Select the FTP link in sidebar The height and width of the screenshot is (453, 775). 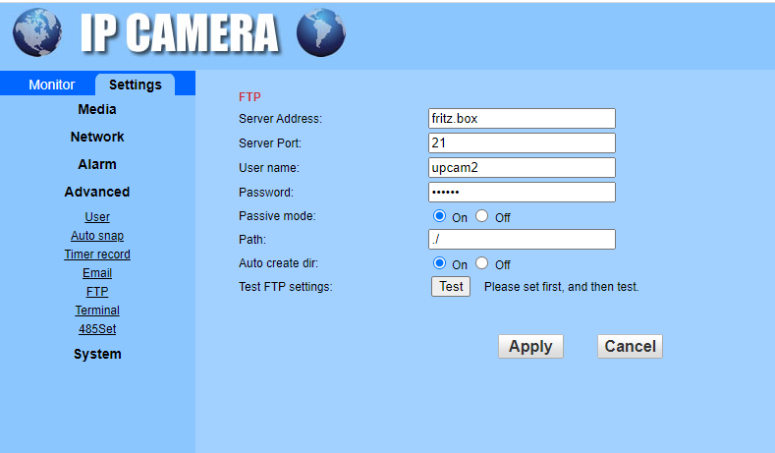tap(97, 292)
